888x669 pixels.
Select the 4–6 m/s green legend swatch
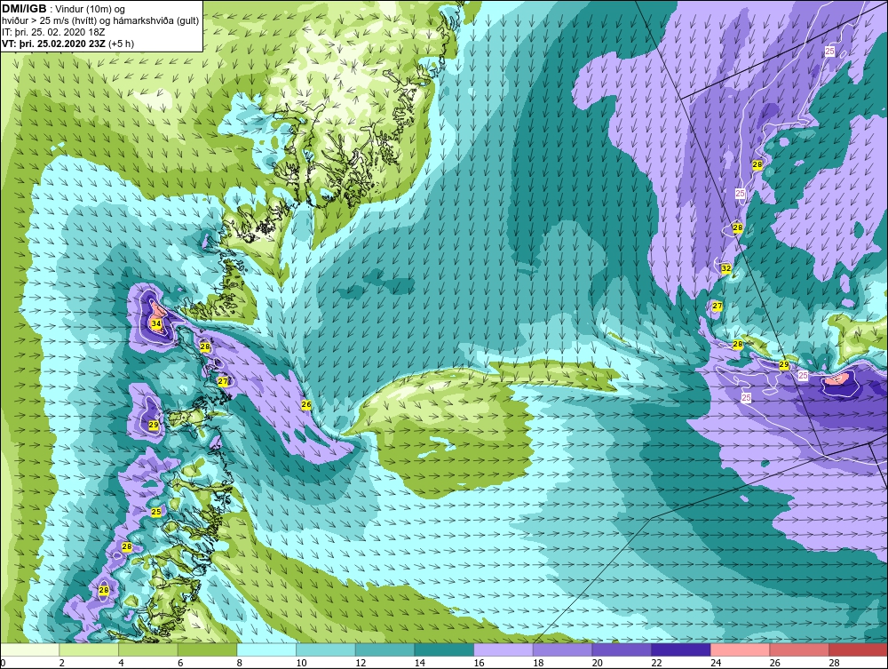pyautogui.click(x=147, y=649)
